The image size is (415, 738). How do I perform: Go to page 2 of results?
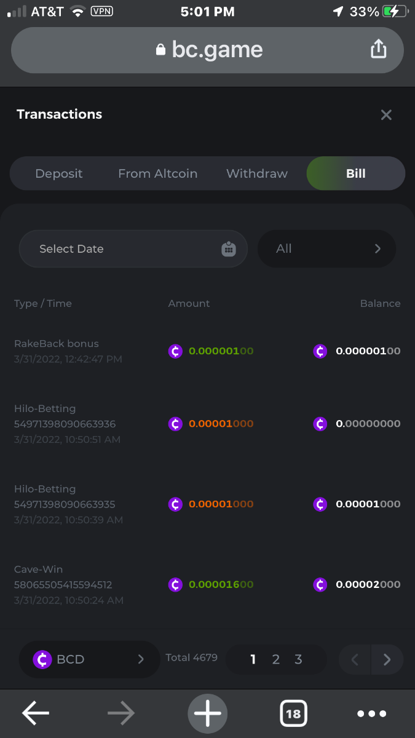click(276, 660)
